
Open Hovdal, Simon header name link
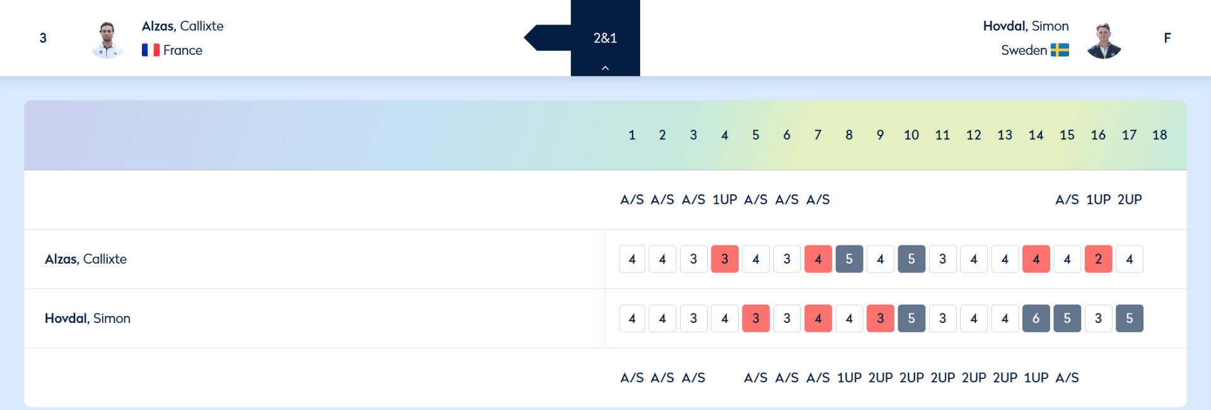pyautogui.click(x=1026, y=26)
